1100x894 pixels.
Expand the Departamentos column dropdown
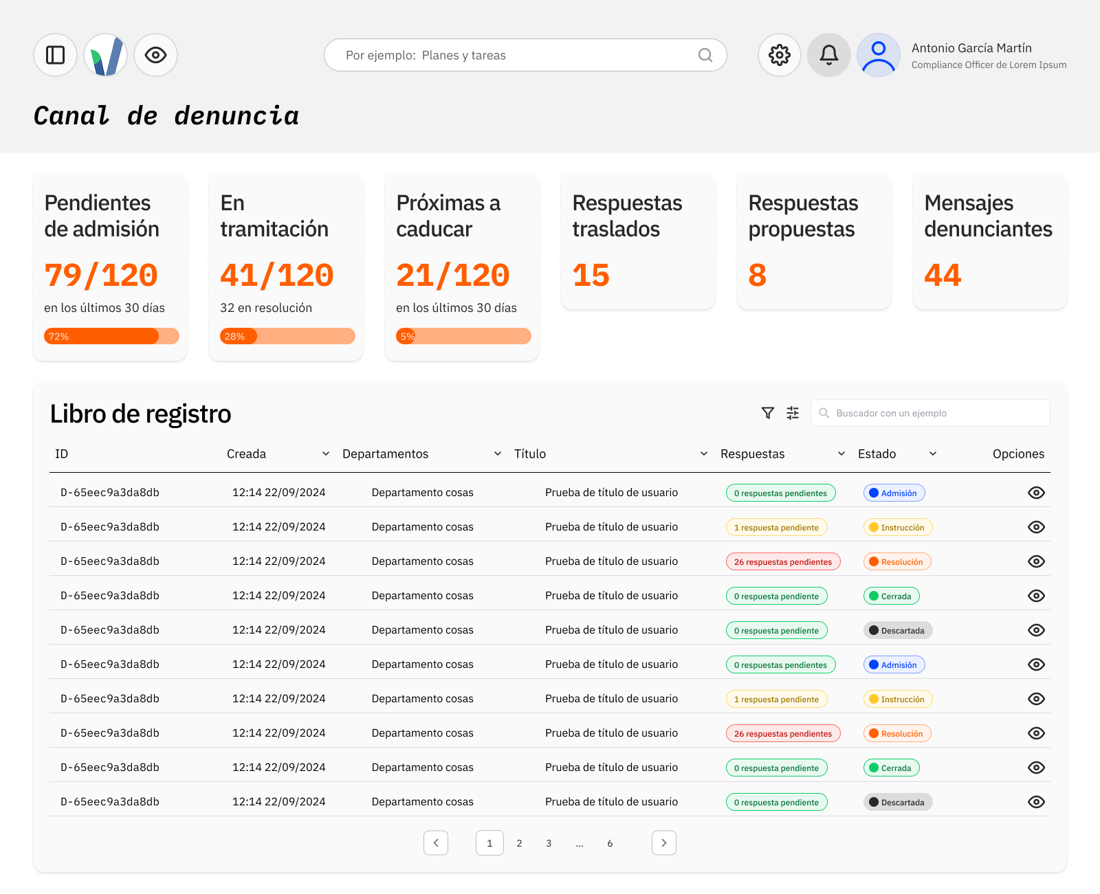tap(498, 454)
